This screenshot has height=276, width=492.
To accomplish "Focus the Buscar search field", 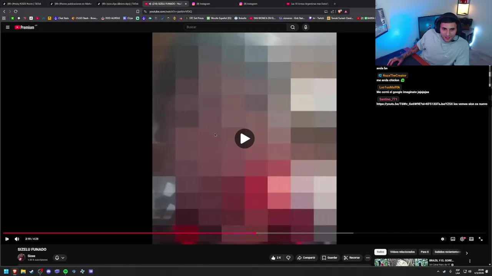I will 235,27.
